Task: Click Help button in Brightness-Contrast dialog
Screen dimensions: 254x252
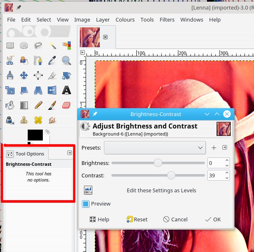Action: pos(99,220)
